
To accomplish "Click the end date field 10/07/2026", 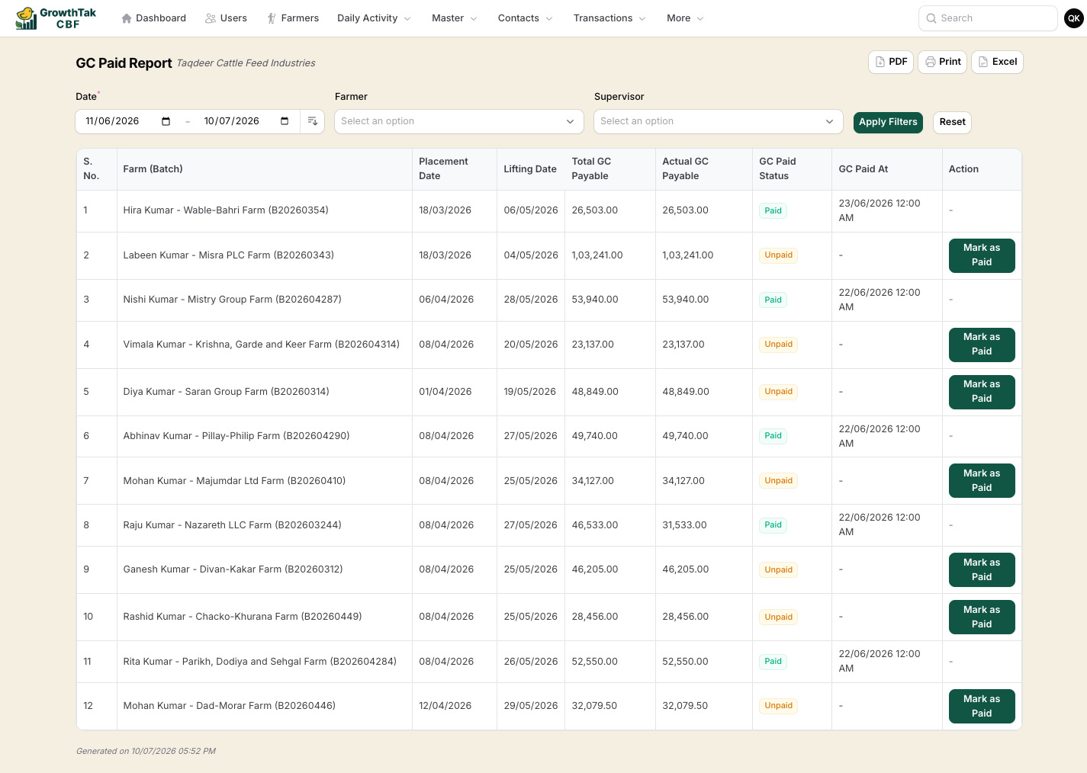I will [x=231, y=121].
